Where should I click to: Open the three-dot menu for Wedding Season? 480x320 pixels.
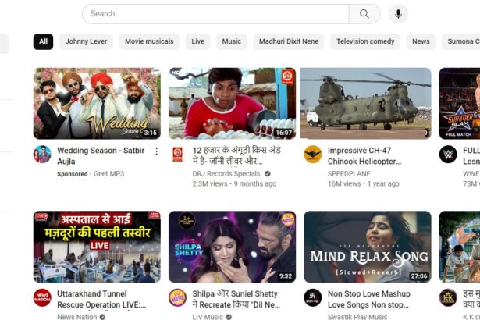(x=156, y=151)
